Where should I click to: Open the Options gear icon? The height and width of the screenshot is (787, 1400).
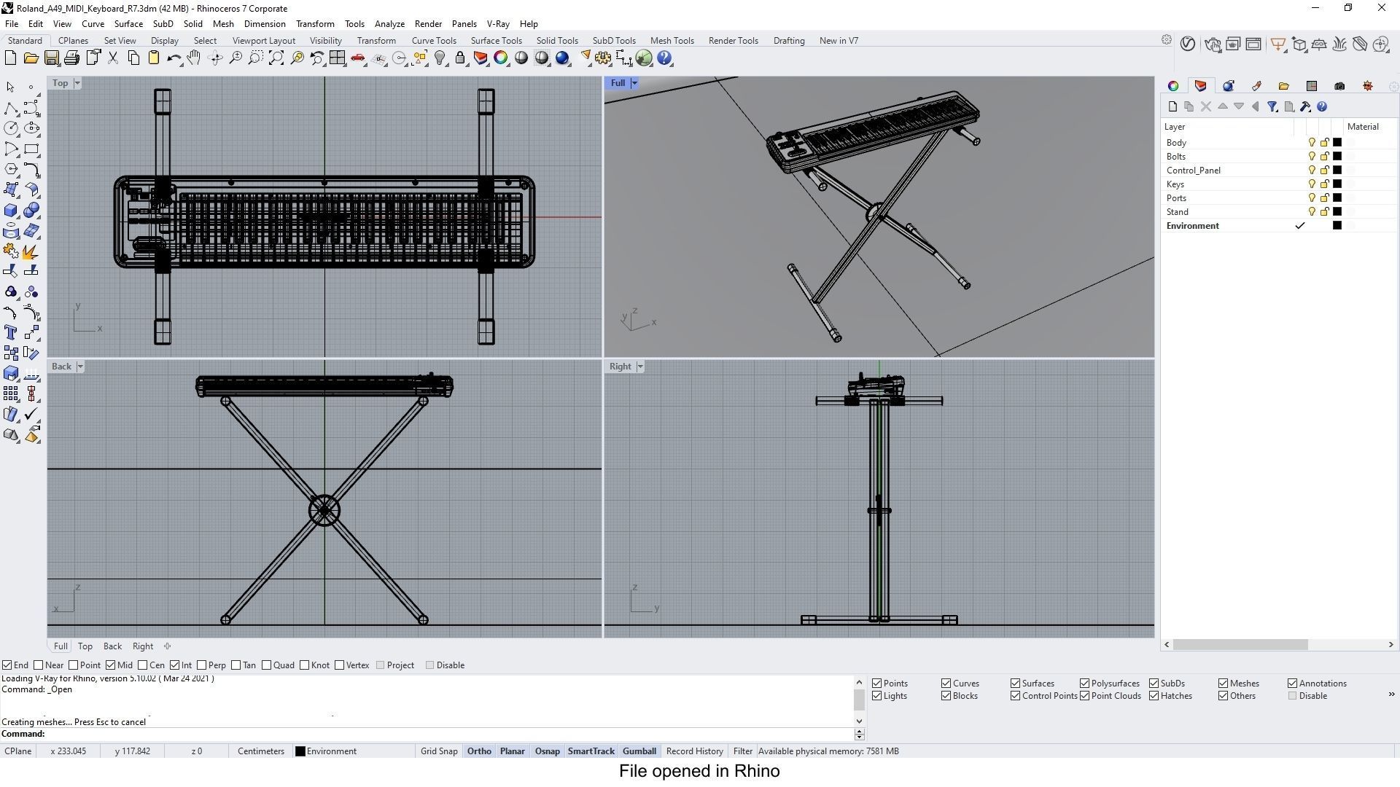point(603,58)
